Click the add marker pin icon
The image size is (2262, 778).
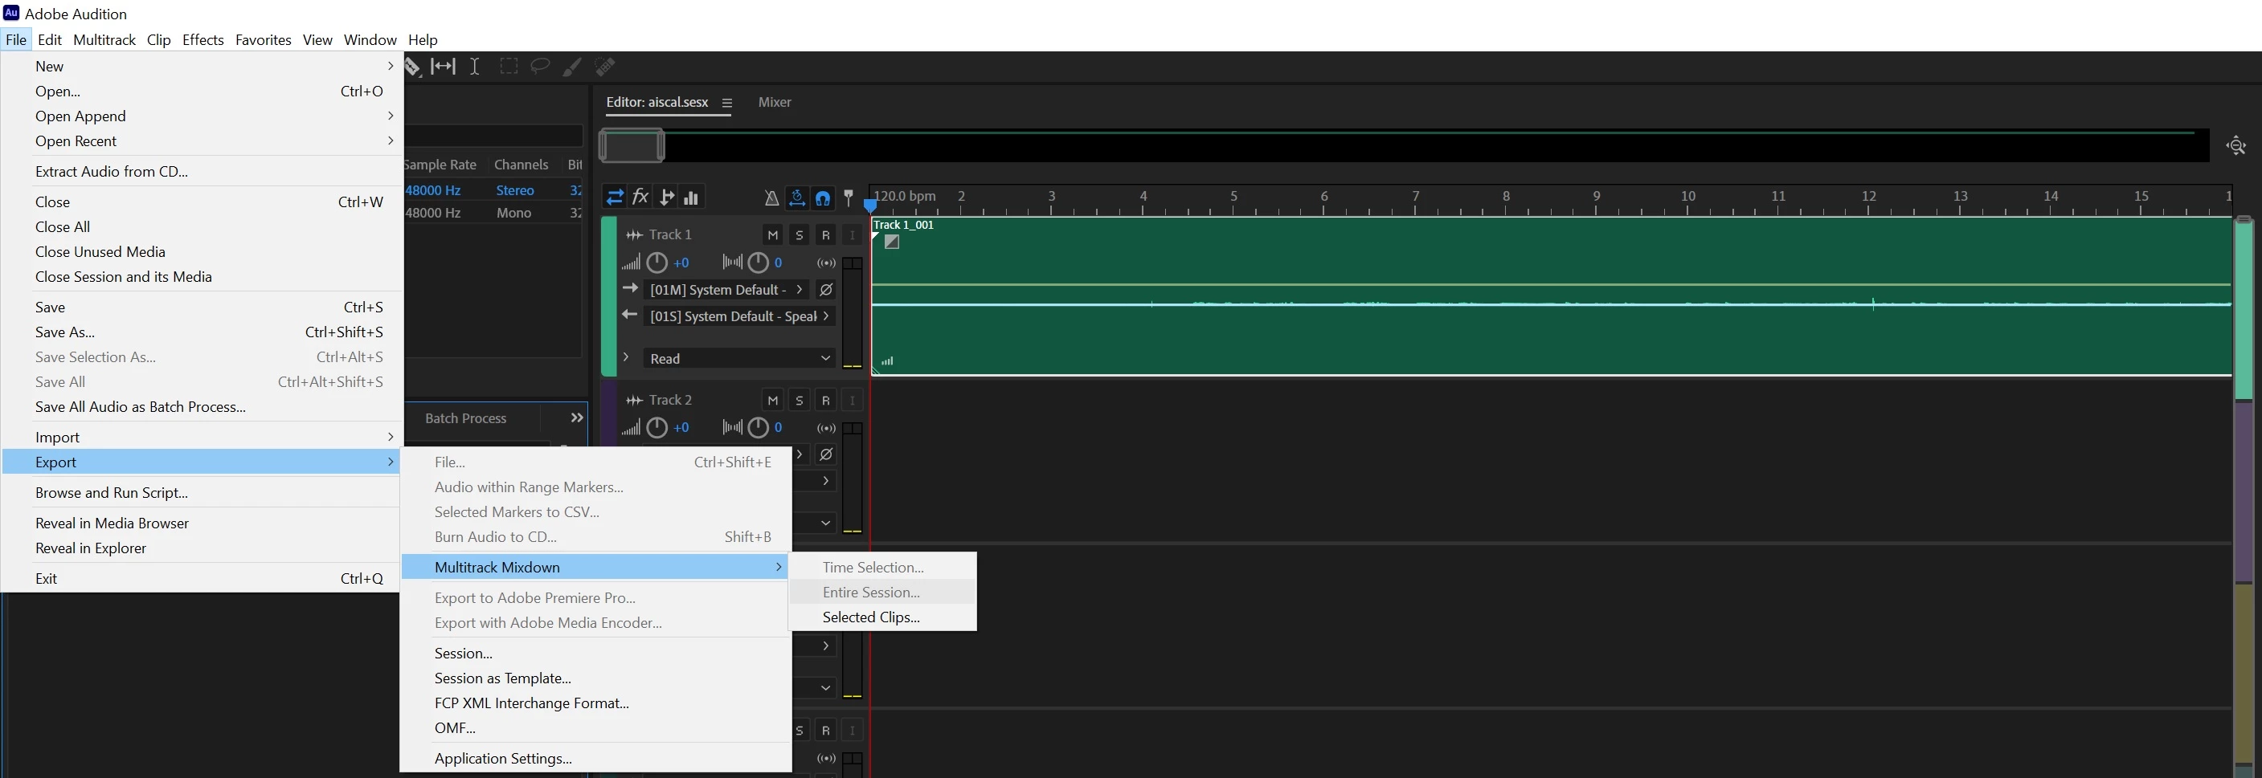click(x=849, y=198)
